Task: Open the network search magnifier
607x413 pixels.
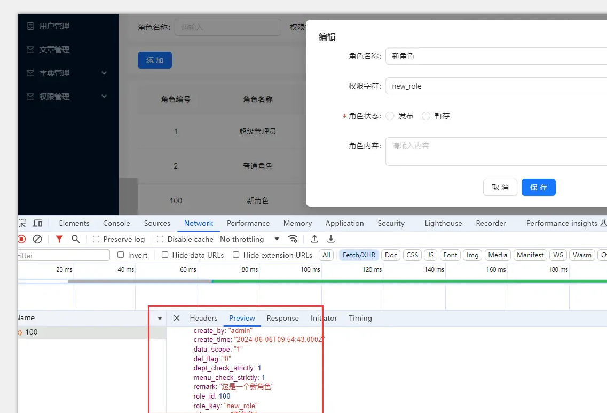Action: pyautogui.click(x=75, y=239)
